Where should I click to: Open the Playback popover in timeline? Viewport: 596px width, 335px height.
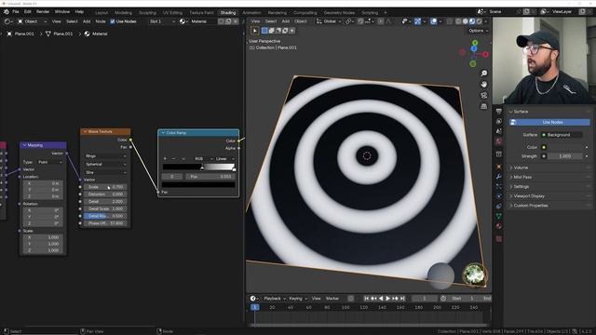tap(275, 299)
